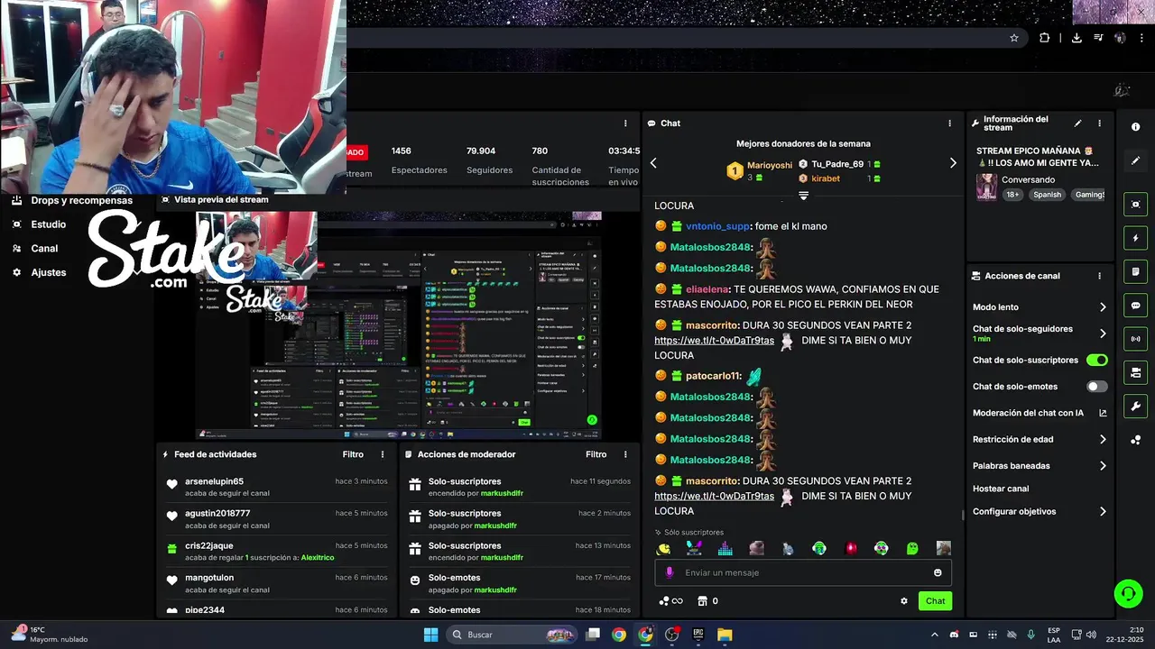1155x649 pixels.
Task: Click the three-dots cluster icon in sidebar
Action: click(1135, 440)
